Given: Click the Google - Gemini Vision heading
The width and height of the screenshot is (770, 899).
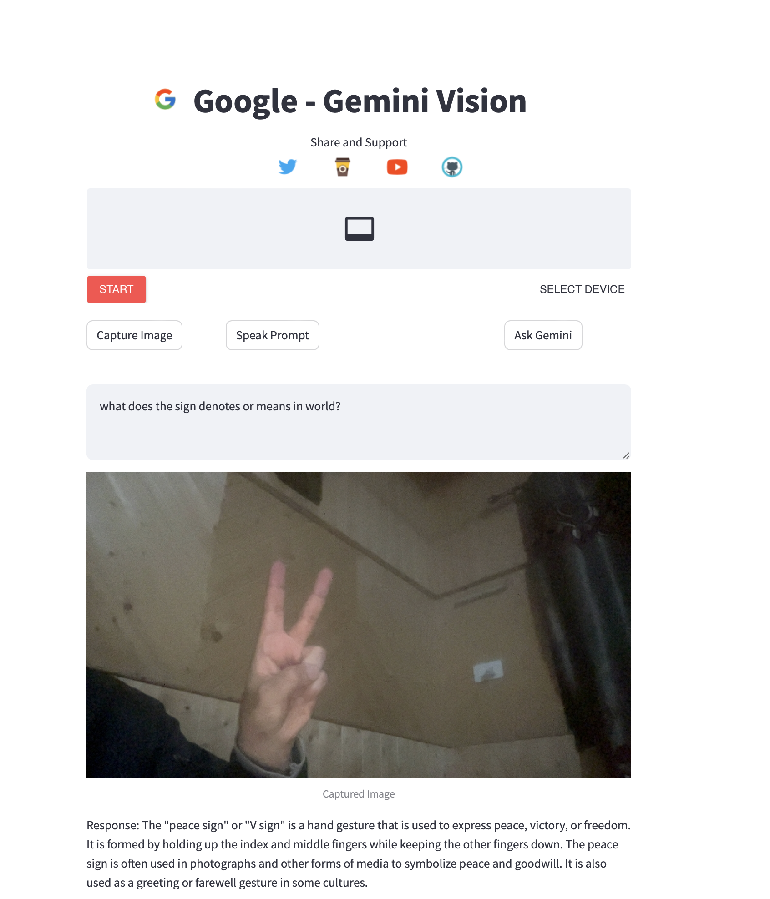Looking at the screenshot, I should (x=360, y=101).
